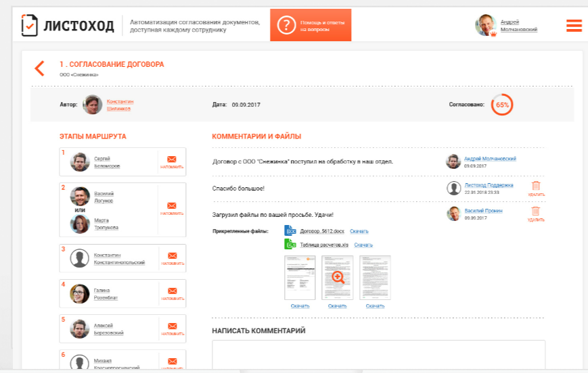Click the 65% approval progress circle
The width and height of the screenshot is (588, 373).
pos(502,105)
